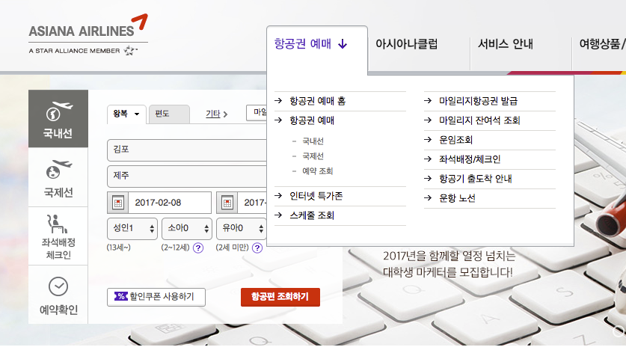This screenshot has width=626, height=353.
Task: Open the 서비스 안내 menu
Action: coord(506,44)
